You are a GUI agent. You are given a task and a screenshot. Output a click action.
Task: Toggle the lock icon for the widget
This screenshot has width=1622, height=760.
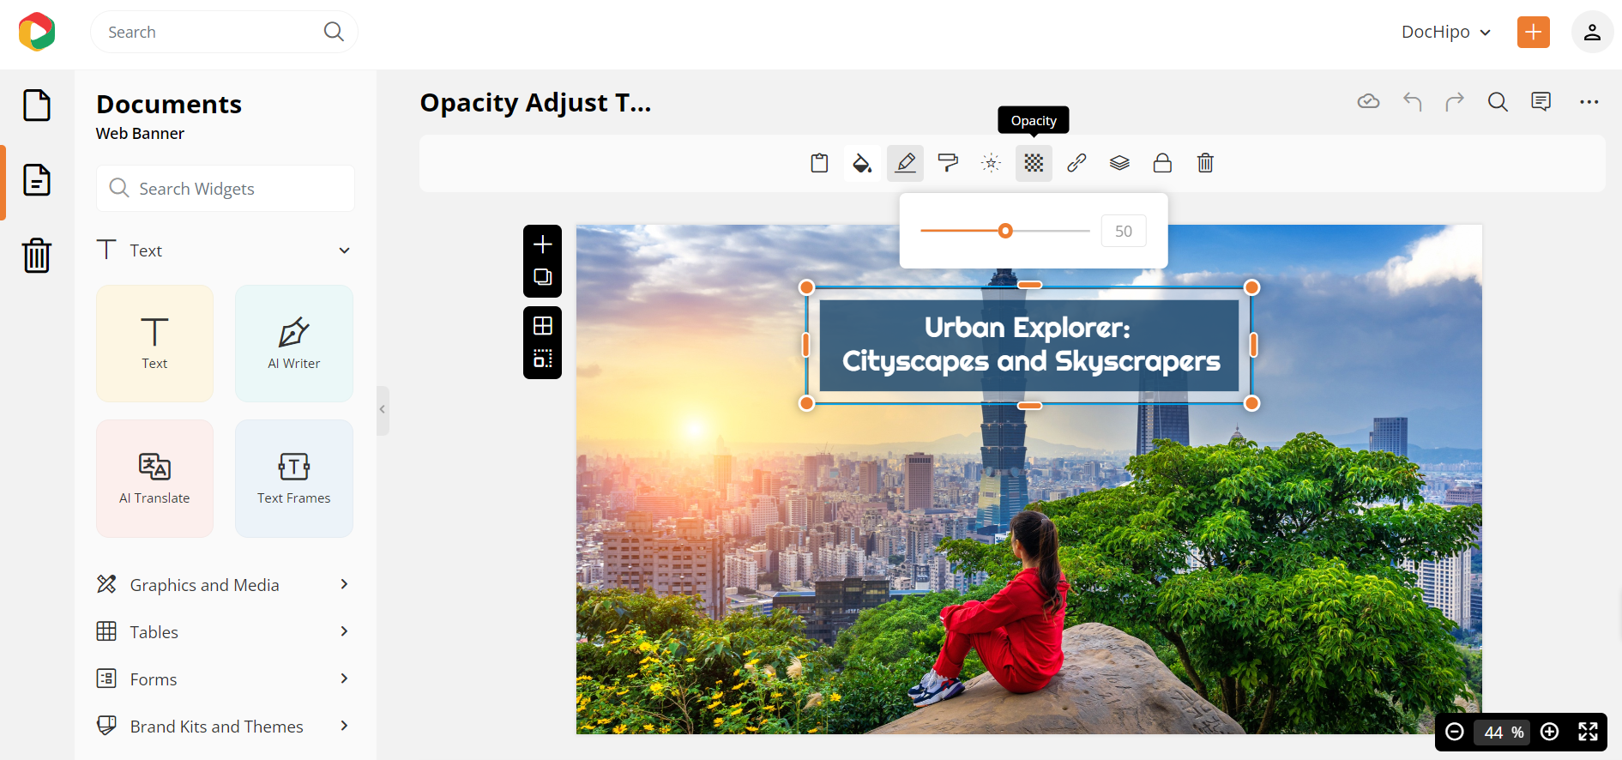(x=1162, y=163)
